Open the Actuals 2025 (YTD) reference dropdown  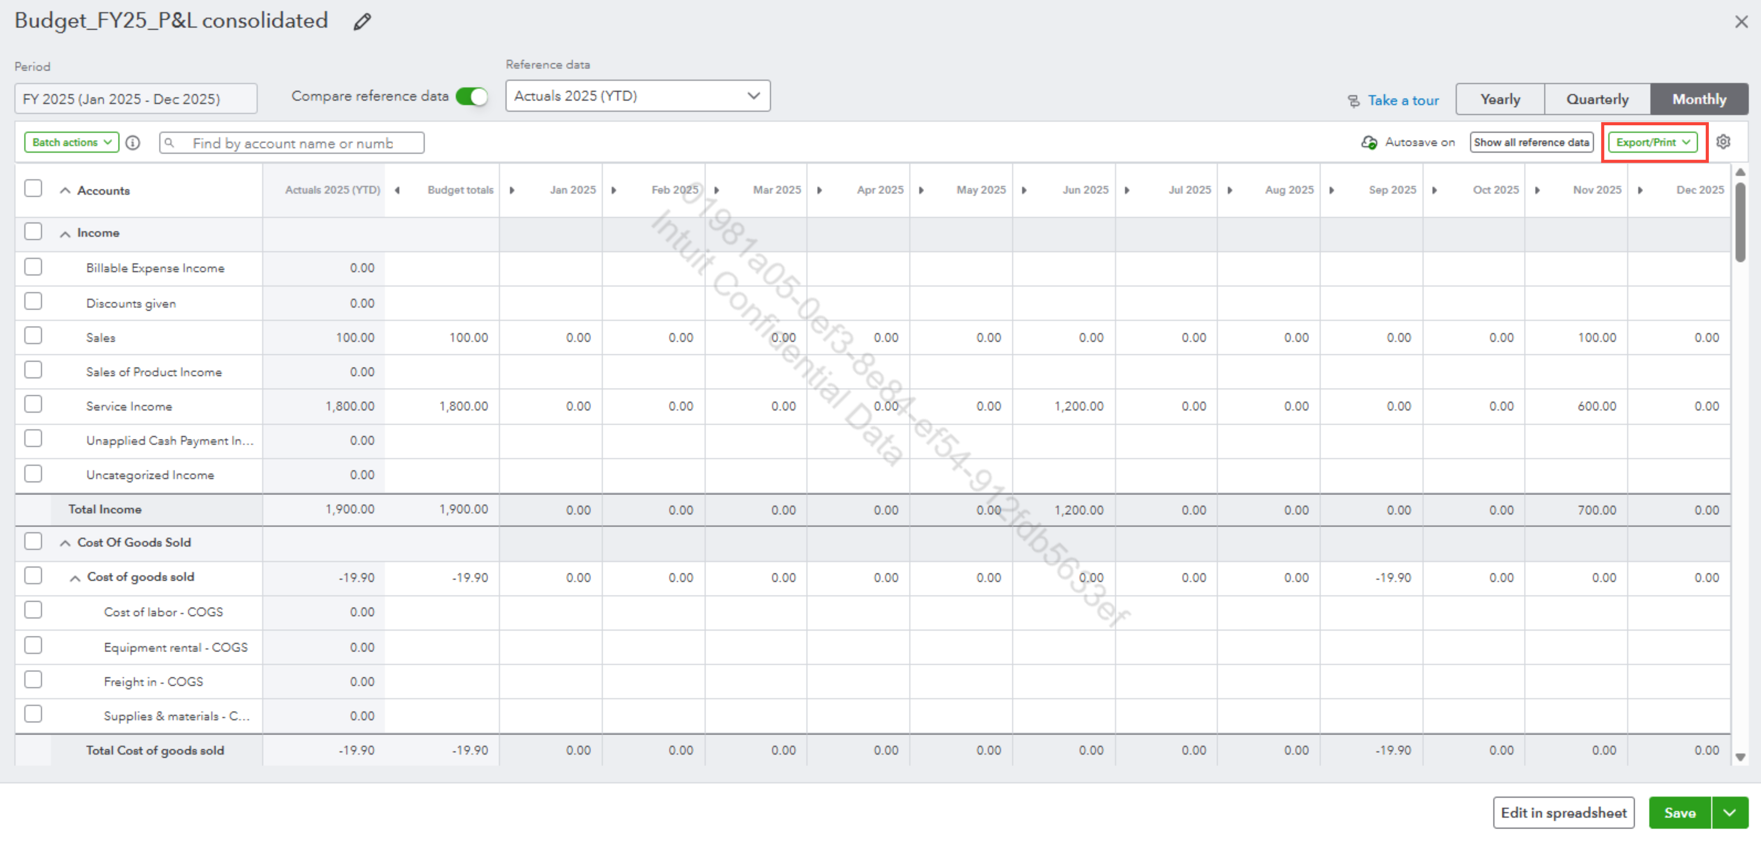click(x=637, y=96)
